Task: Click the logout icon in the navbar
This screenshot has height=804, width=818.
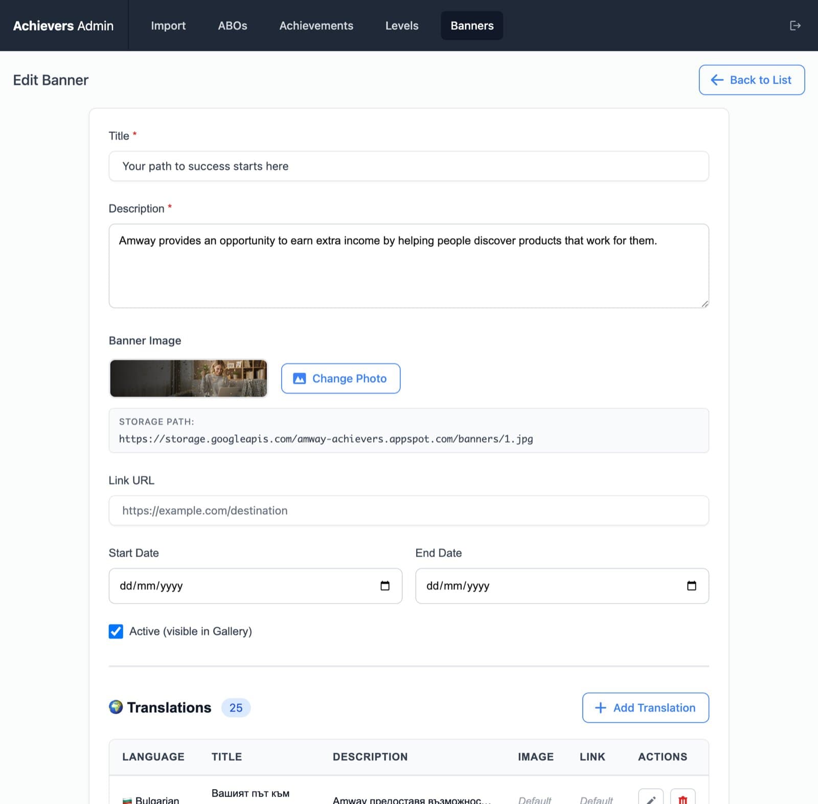Action: [x=795, y=26]
